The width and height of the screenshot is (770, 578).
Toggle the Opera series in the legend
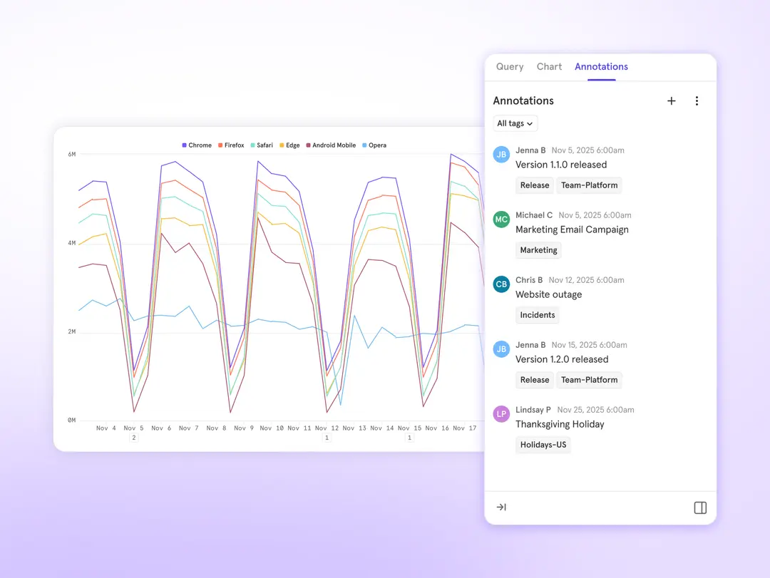click(374, 145)
